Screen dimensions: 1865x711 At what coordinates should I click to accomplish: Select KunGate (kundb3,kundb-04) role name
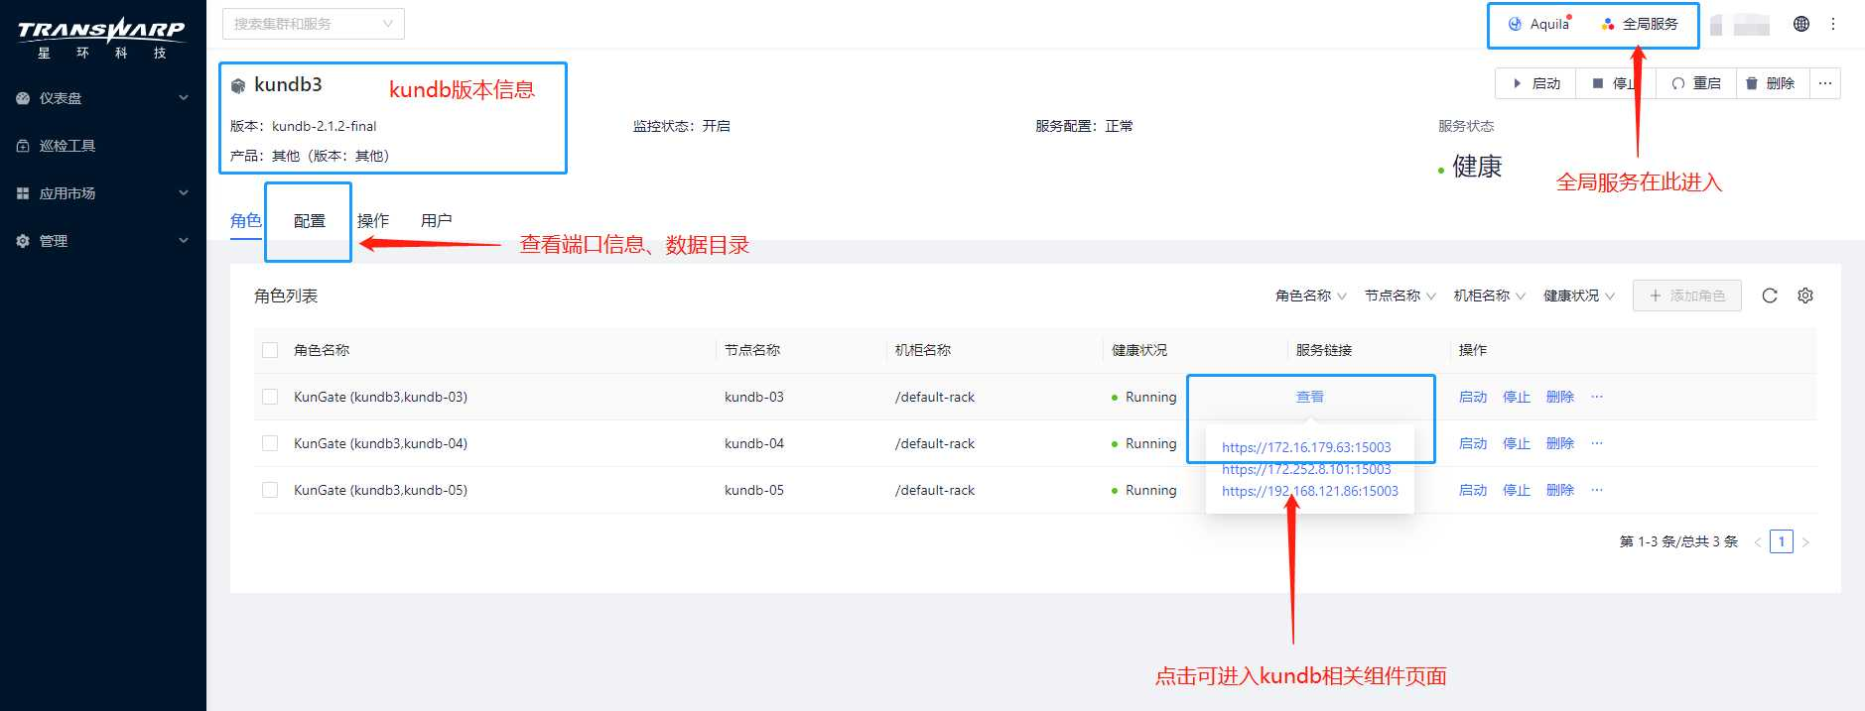(380, 443)
